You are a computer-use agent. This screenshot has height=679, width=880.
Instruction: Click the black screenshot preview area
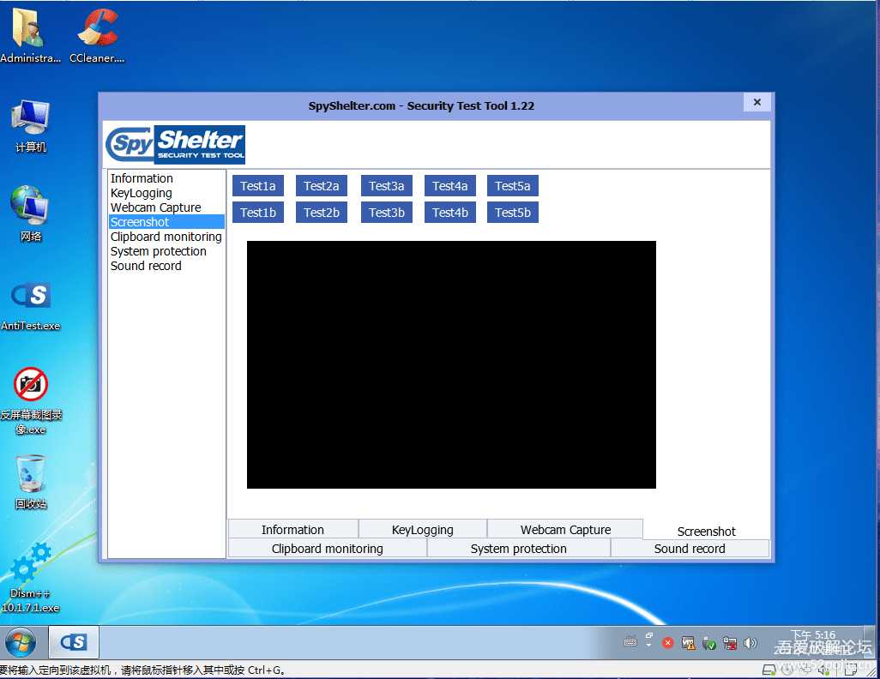point(451,364)
